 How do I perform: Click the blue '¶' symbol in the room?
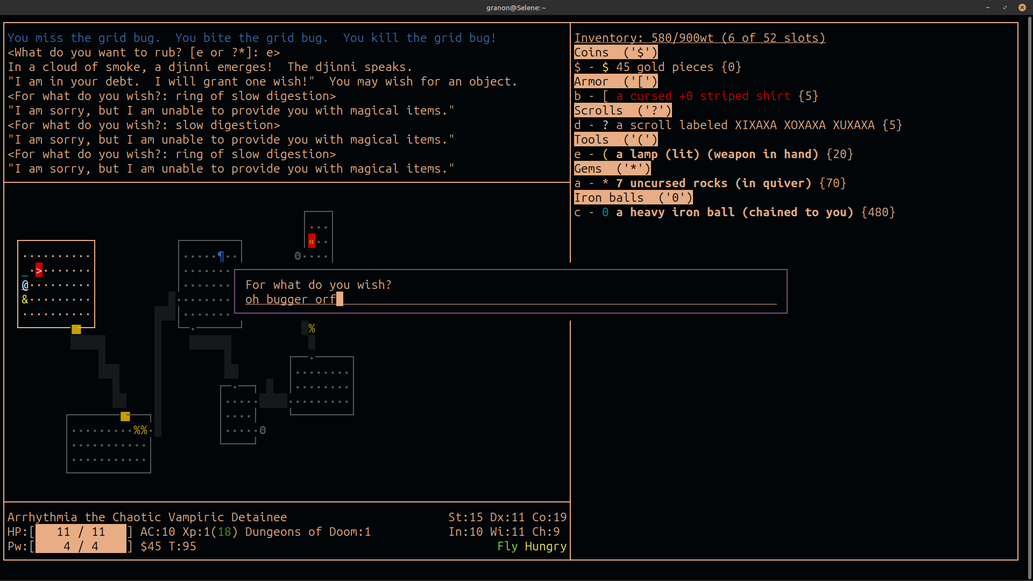[x=221, y=256]
